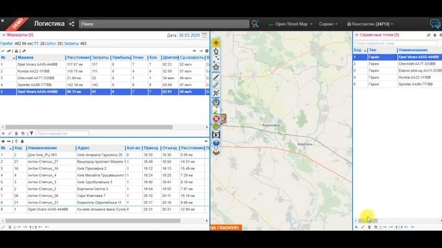Viewport: 442px width, 248px height.
Task: Click the main Поиск search field
Action: (164, 24)
